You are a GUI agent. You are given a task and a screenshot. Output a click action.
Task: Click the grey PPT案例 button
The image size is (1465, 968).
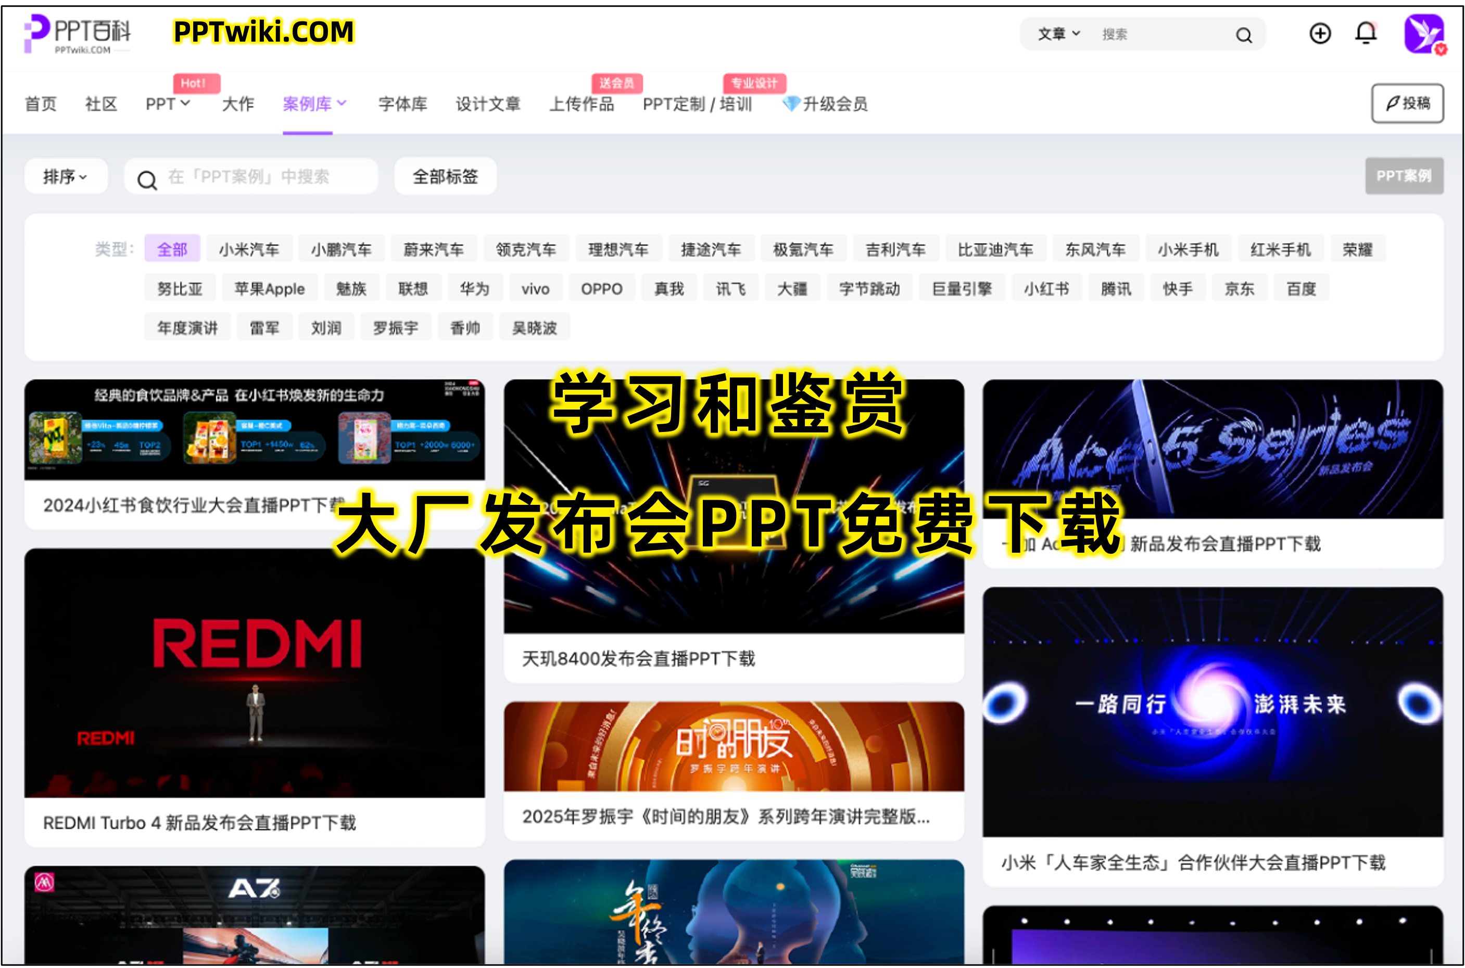[1404, 176]
